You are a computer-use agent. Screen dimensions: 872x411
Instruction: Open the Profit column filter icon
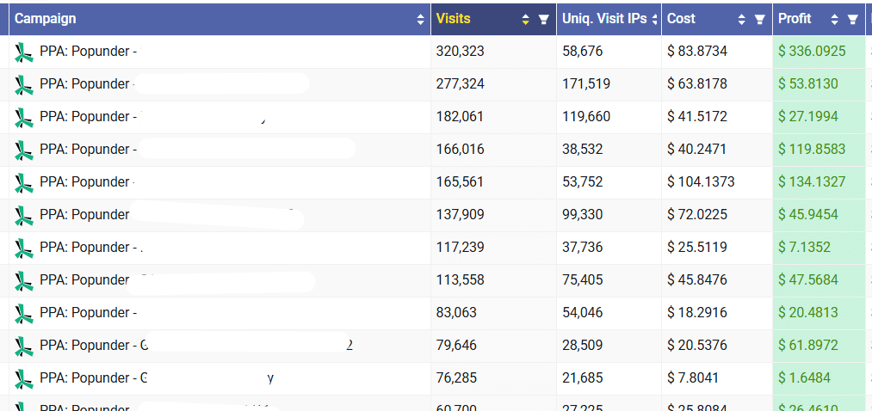852,19
